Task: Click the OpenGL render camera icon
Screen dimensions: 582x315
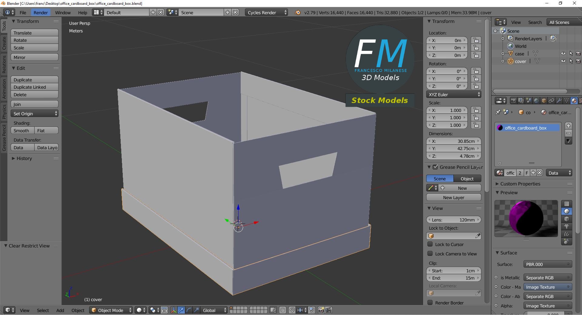Action: coord(321,310)
